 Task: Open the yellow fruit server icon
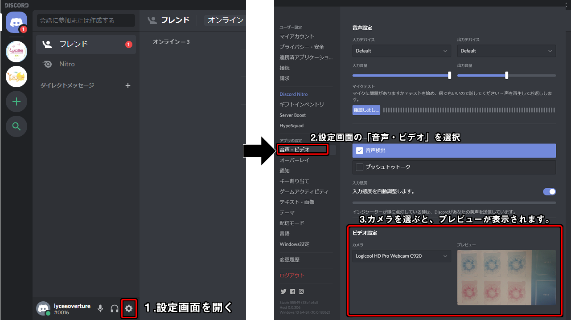16,77
